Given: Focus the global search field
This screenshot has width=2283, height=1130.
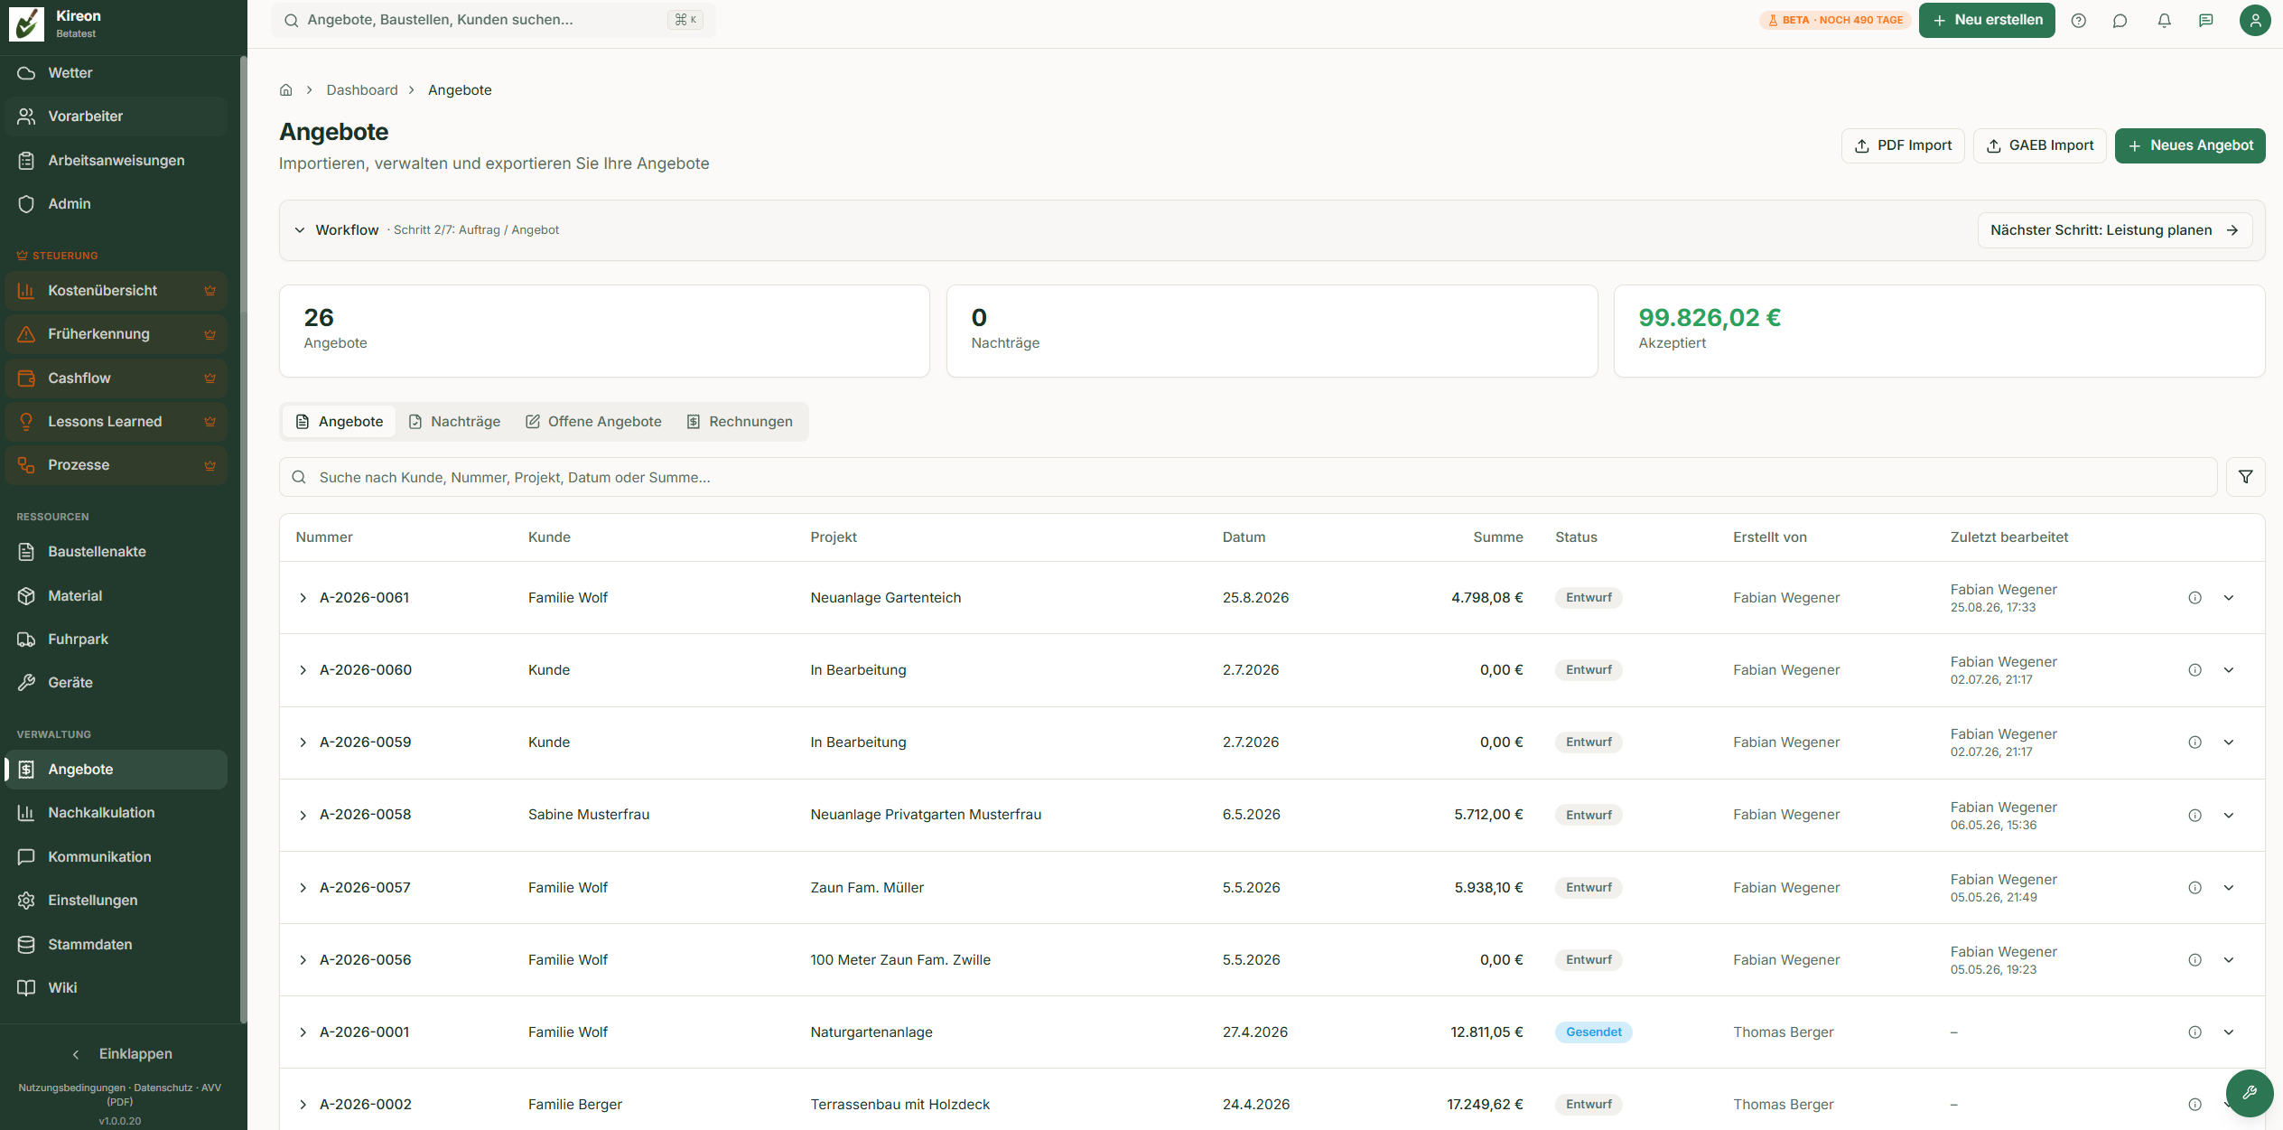Looking at the screenshot, I should [493, 20].
